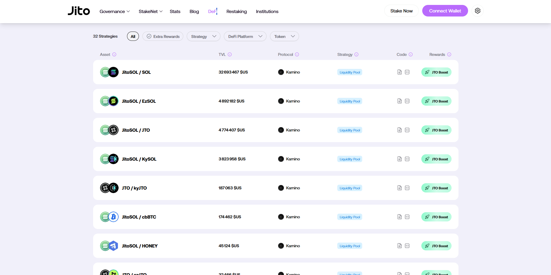Click the Connect Wallet button
551x275 pixels.
445,11
